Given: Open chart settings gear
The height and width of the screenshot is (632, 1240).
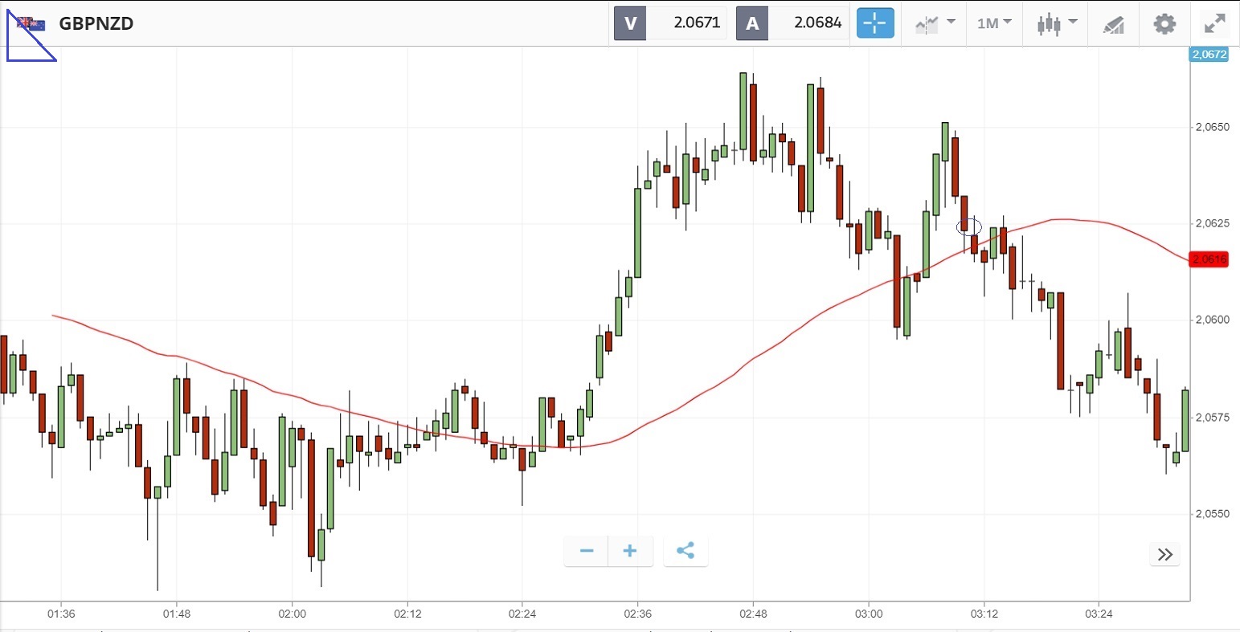Looking at the screenshot, I should click(1164, 23).
